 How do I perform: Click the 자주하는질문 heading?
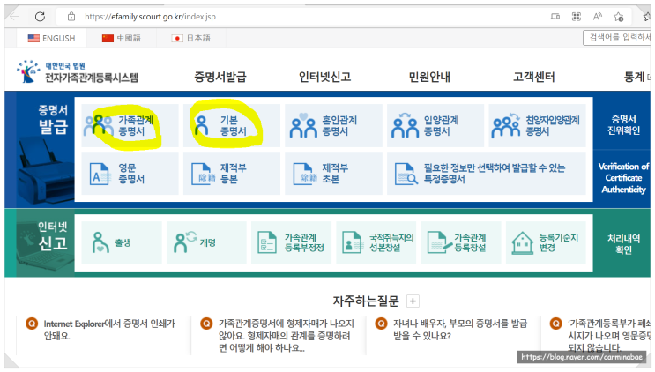click(366, 301)
